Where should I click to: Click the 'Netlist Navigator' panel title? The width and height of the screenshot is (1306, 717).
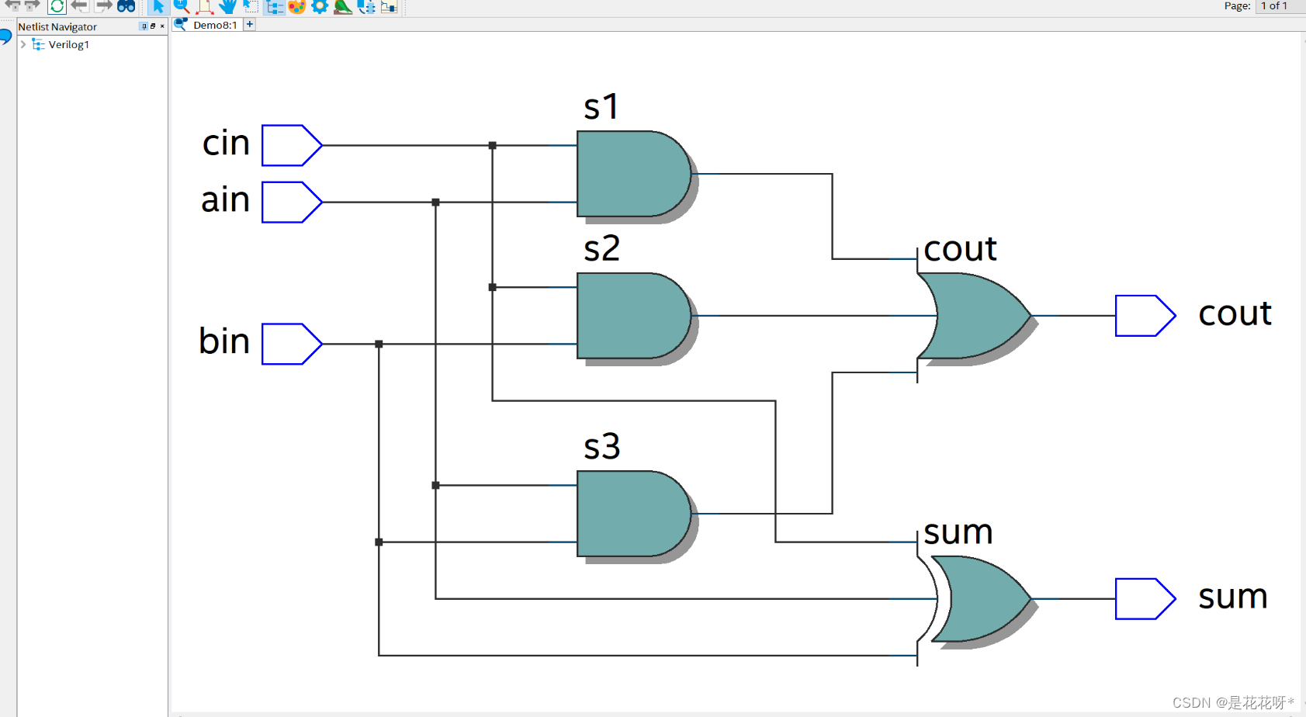click(x=57, y=26)
